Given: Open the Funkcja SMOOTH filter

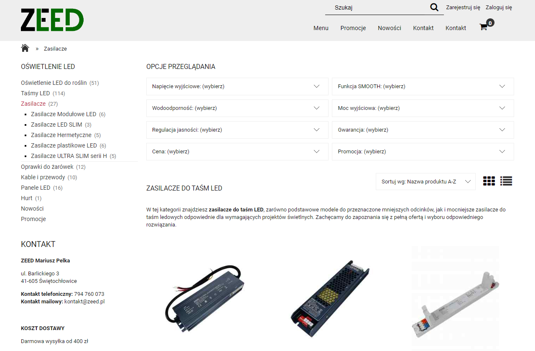Looking at the screenshot, I should click(x=423, y=86).
